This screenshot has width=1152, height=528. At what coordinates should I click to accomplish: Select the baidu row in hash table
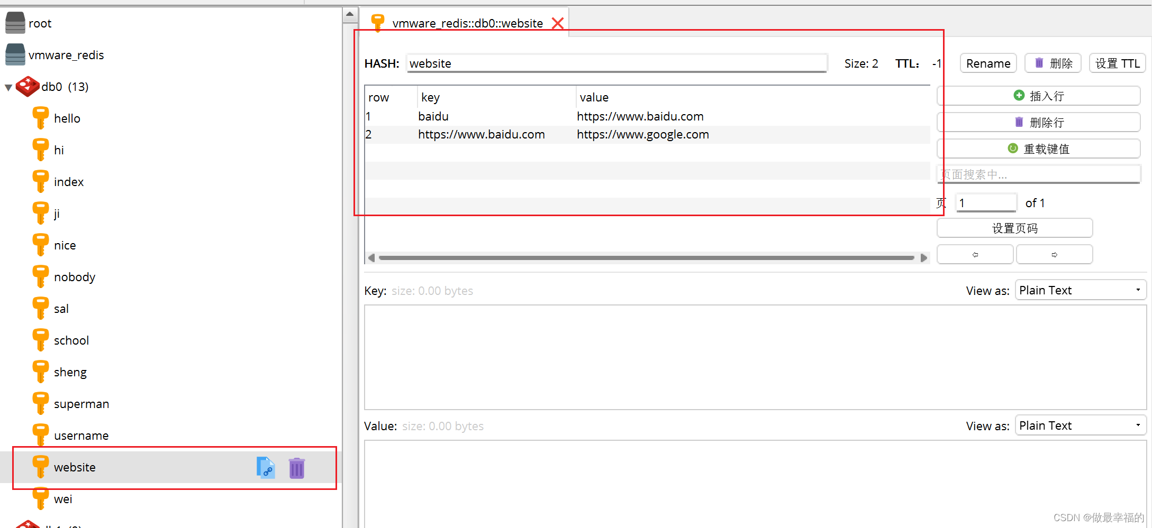point(647,116)
